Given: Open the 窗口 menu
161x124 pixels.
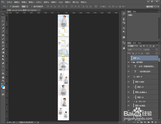Looking at the screenshot, I should [x=76, y=2].
